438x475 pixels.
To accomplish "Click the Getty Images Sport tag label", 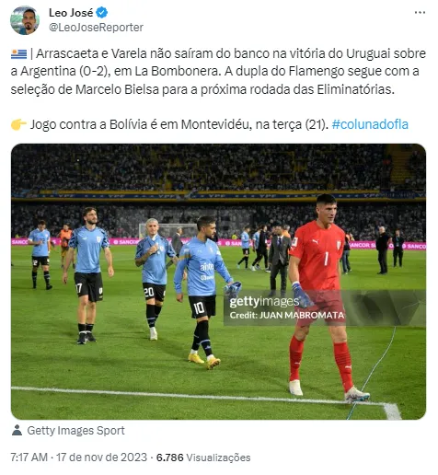I will (75, 431).
